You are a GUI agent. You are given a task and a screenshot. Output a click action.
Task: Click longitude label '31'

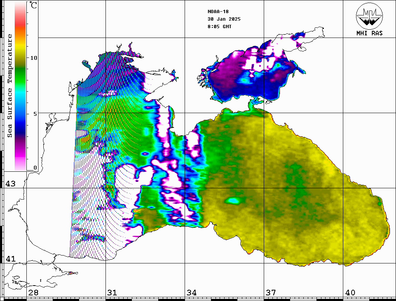coord(112,293)
